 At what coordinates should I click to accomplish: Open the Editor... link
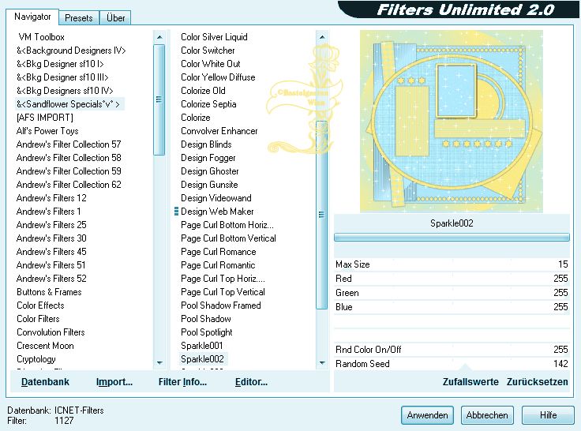click(251, 382)
